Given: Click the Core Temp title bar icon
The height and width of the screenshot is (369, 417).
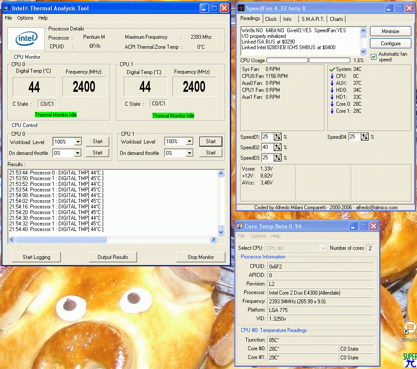Looking at the screenshot, I should [240, 226].
